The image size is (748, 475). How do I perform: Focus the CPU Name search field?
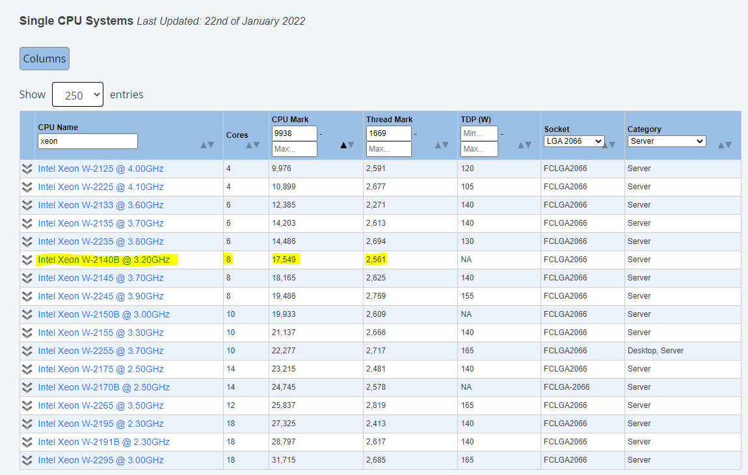tap(88, 141)
